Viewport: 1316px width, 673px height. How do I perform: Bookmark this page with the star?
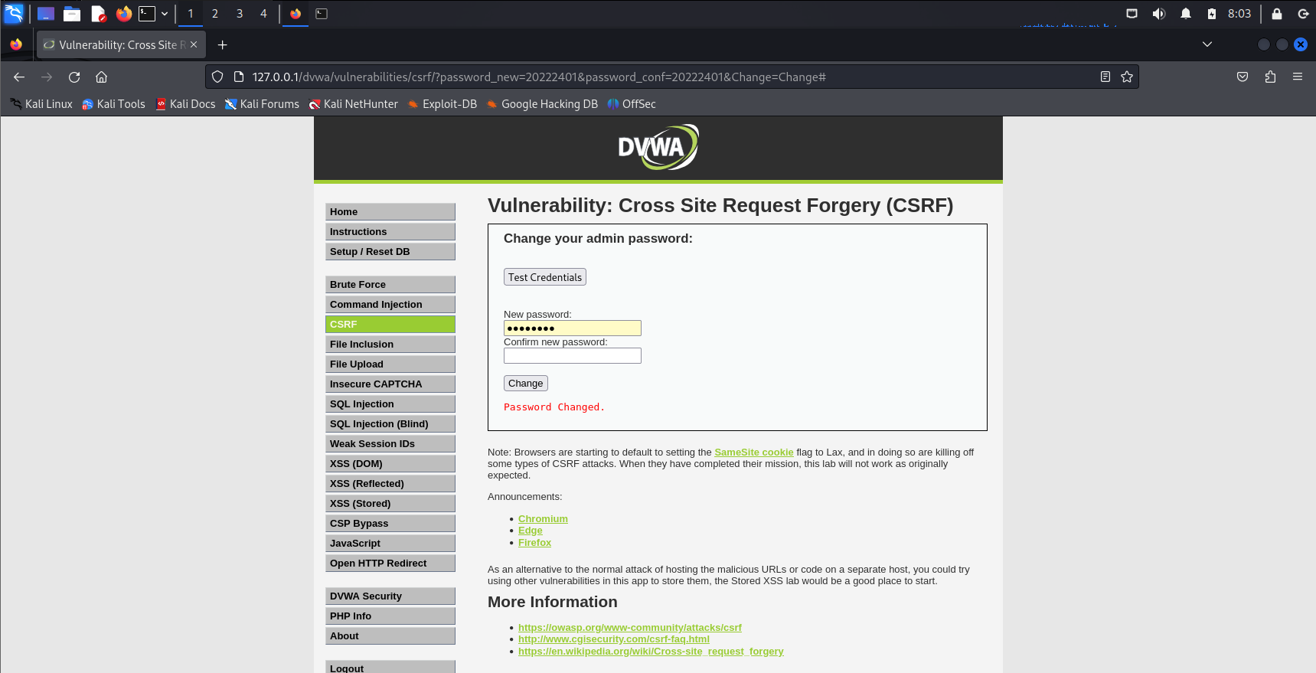click(x=1127, y=77)
